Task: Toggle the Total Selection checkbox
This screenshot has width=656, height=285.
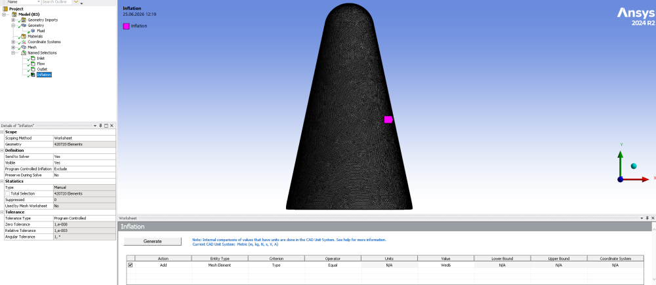Action: (7, 194)
